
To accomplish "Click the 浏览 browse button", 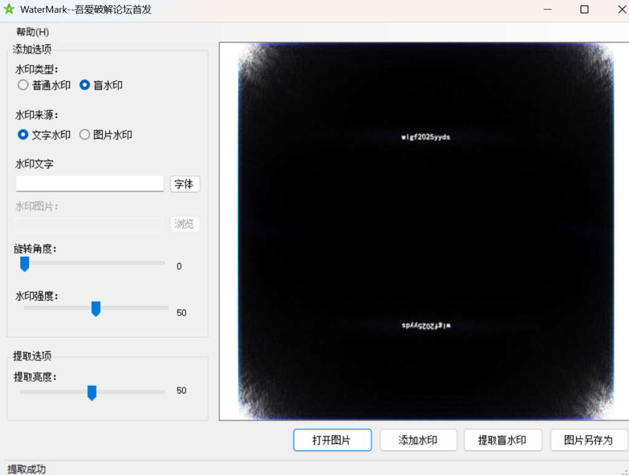I will pos(185,224).
